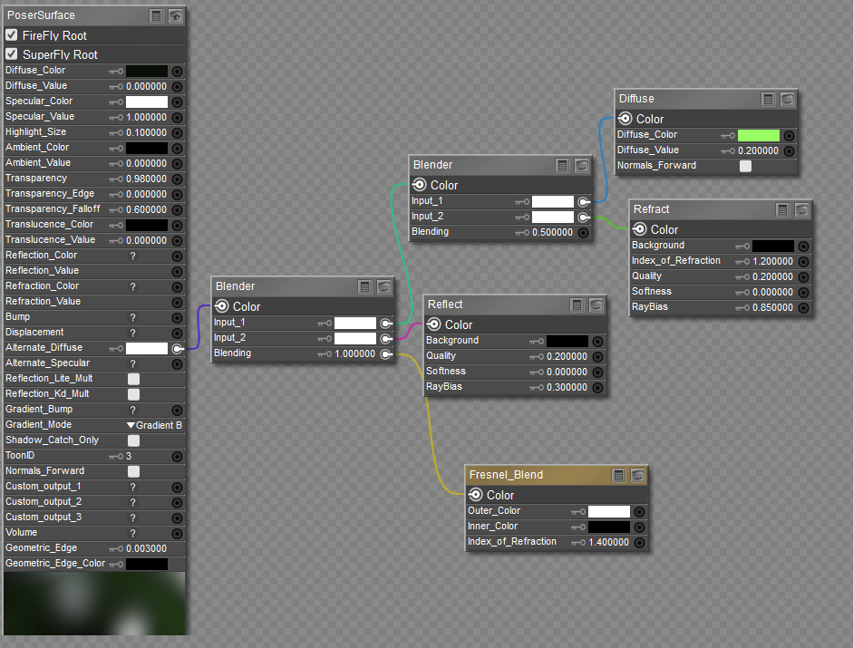
Task: Click Reflection_Color connector plug
Action: [178, 256]
